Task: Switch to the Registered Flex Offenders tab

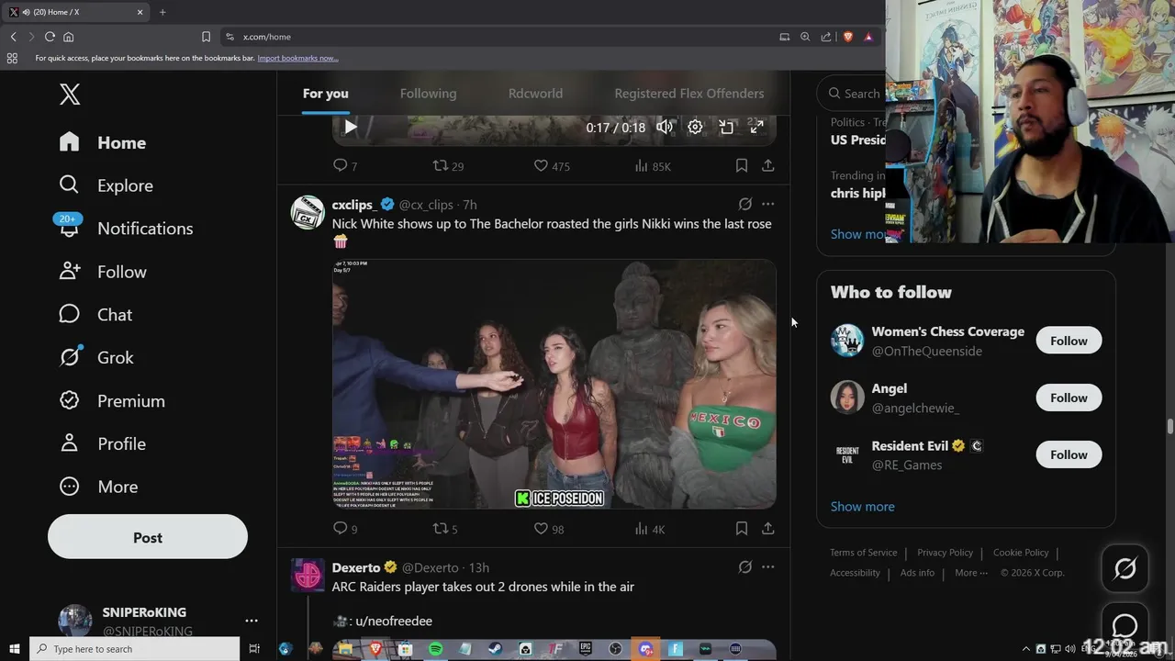Action: [689, 94]
